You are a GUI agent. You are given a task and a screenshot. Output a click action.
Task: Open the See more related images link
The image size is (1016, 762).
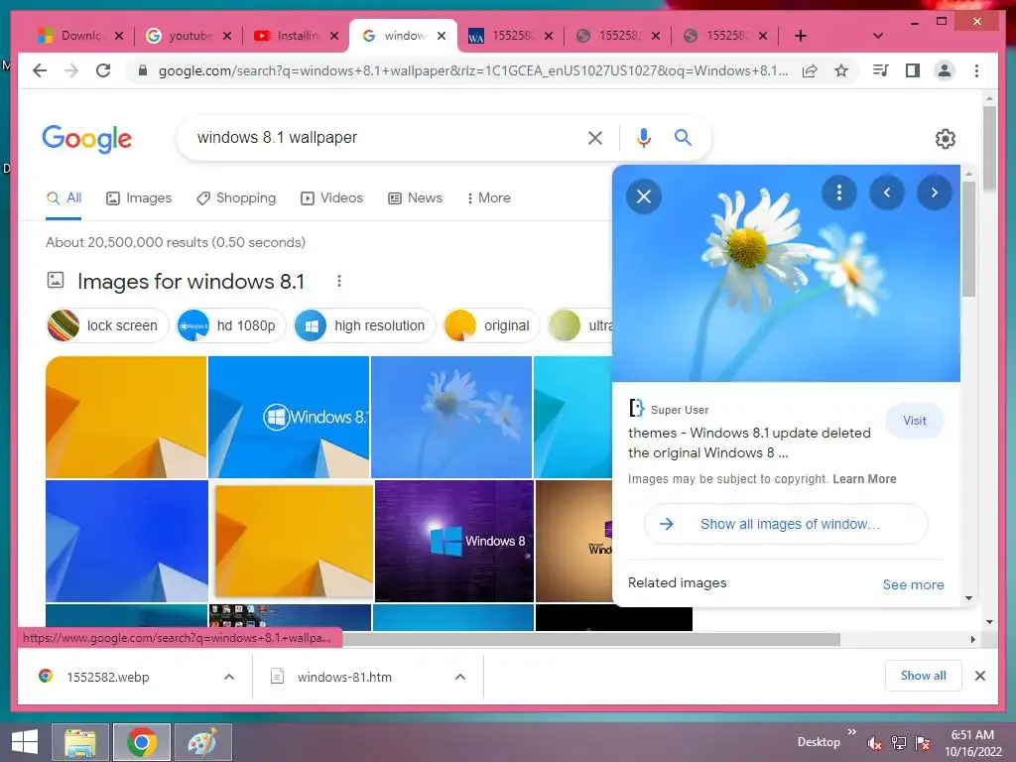pos(913,584)
